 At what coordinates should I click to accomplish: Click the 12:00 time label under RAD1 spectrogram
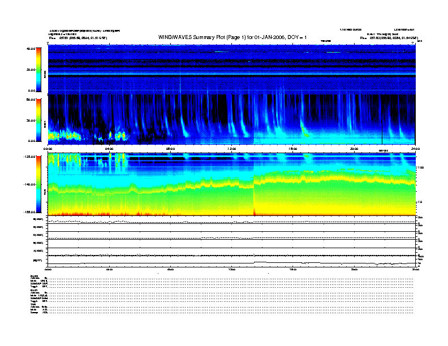(x=232, y=149)
